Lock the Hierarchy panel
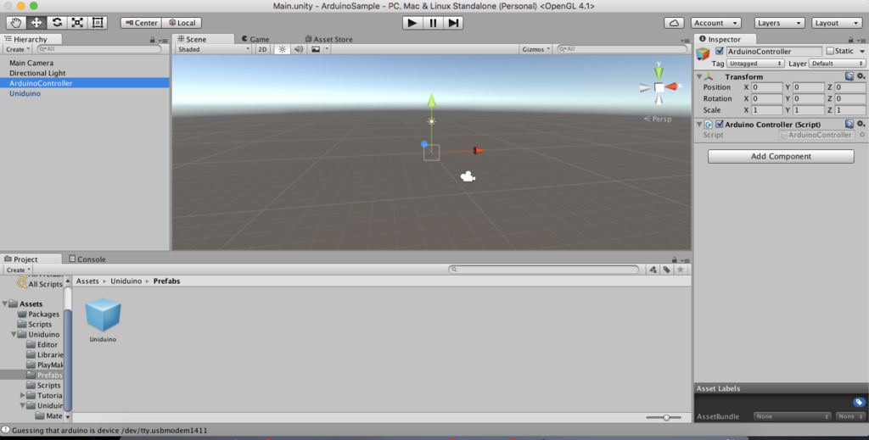This screenshot has width=869, height=440. pos(153,40)
